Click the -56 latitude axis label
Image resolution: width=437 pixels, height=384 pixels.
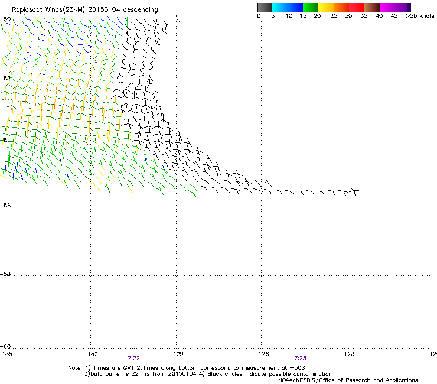pos(5,206)
